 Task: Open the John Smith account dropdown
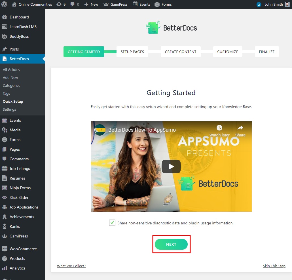pyautogui.click(x=274, y=4)
